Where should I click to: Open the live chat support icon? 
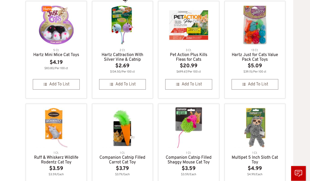click(298, 173)
